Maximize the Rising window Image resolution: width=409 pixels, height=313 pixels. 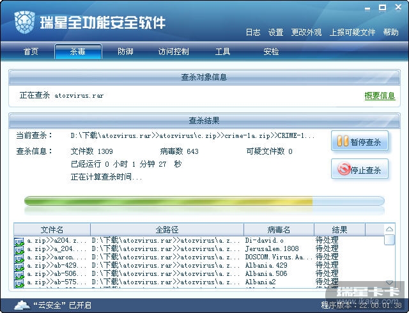tap(383, 8)
